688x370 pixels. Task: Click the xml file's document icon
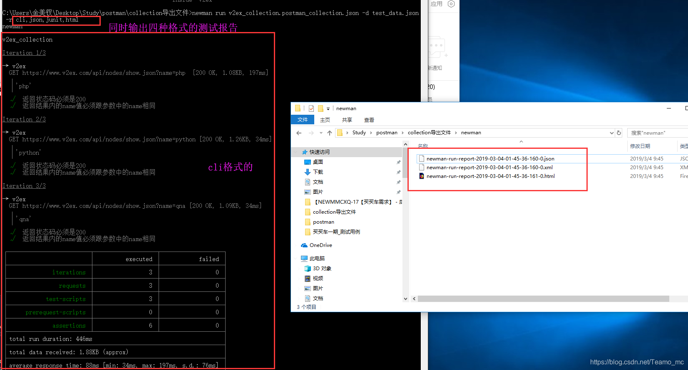421,167
